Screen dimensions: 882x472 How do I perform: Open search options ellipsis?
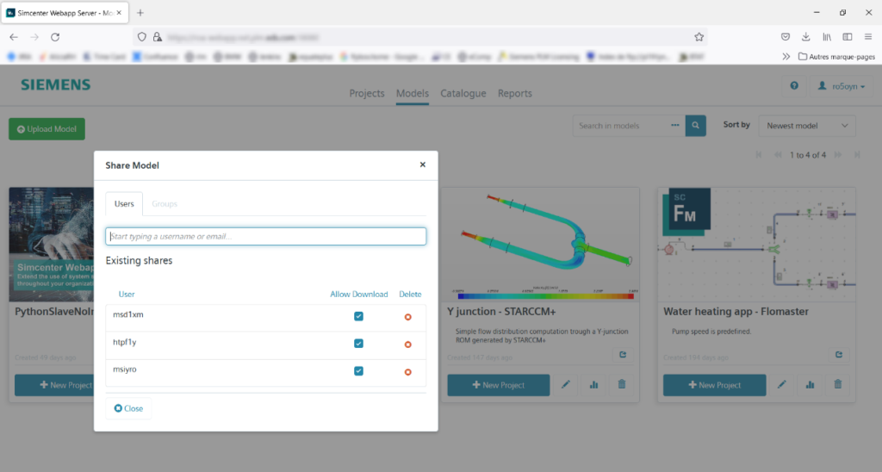pos(675,126)
